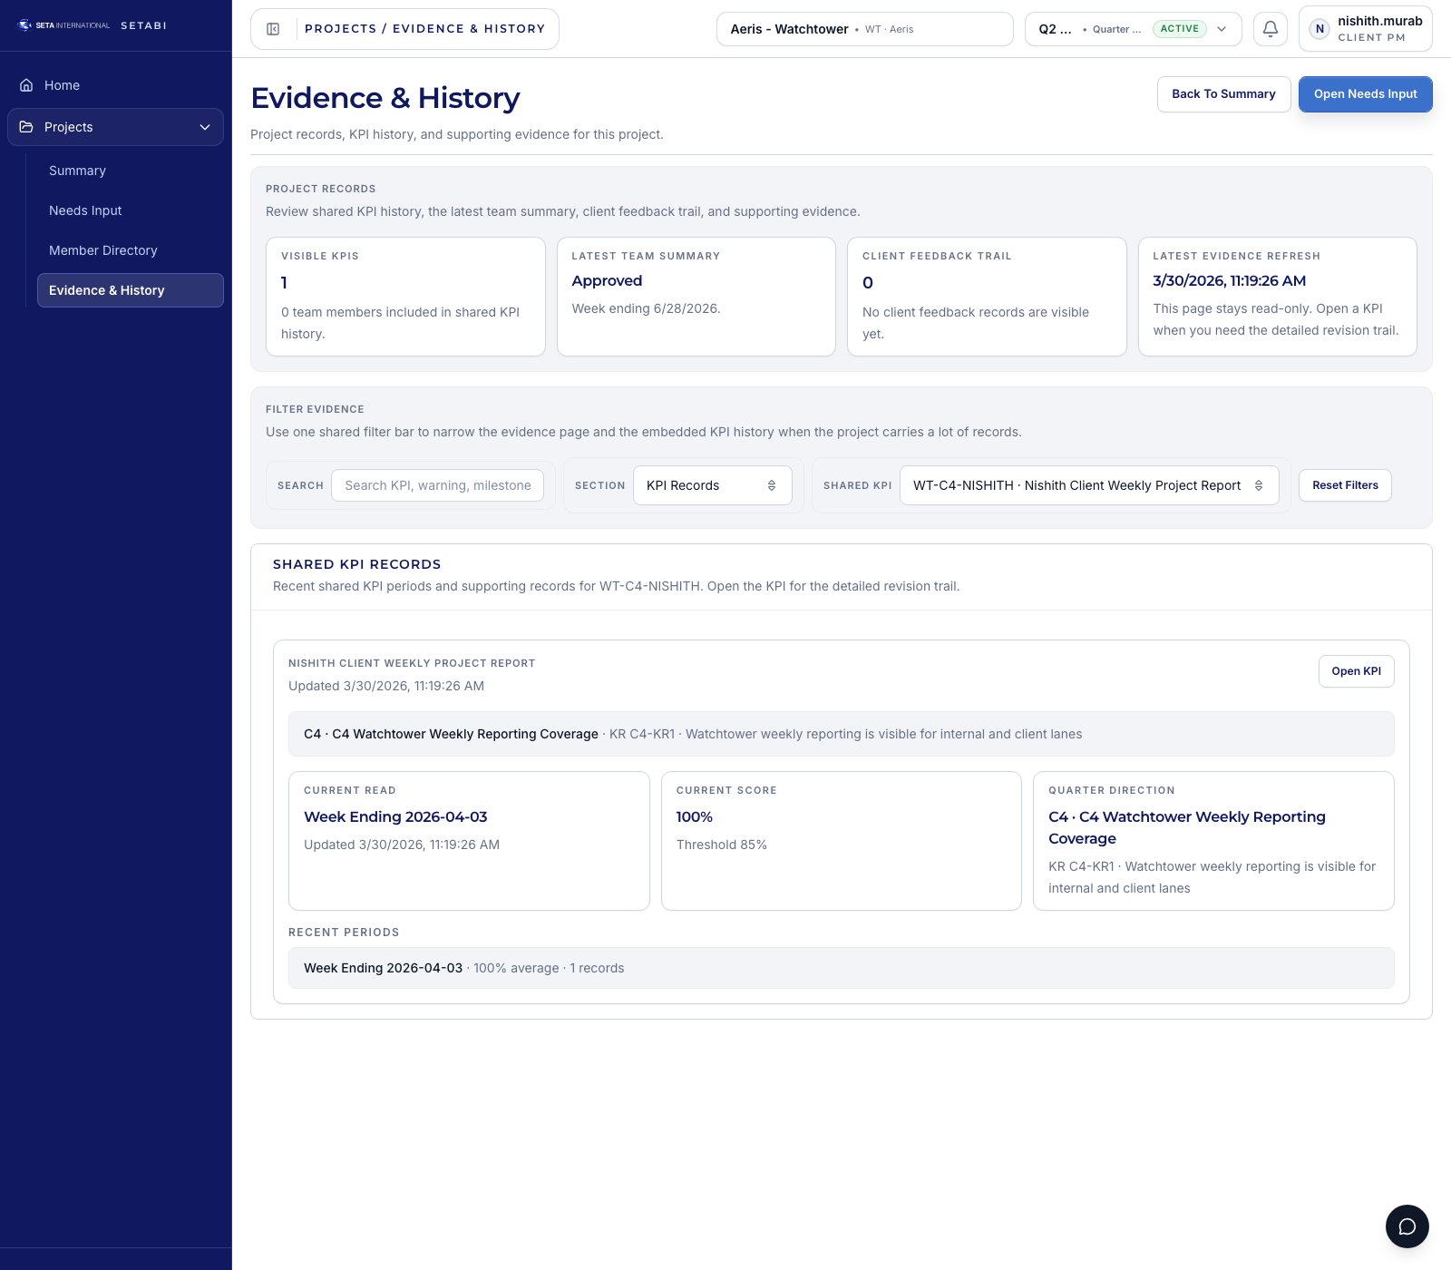The height and width of the screenshot is (1270, 1451).
Task: Open Summary from the sidebar
Action: pyautogui.click(x=77, y=171)
